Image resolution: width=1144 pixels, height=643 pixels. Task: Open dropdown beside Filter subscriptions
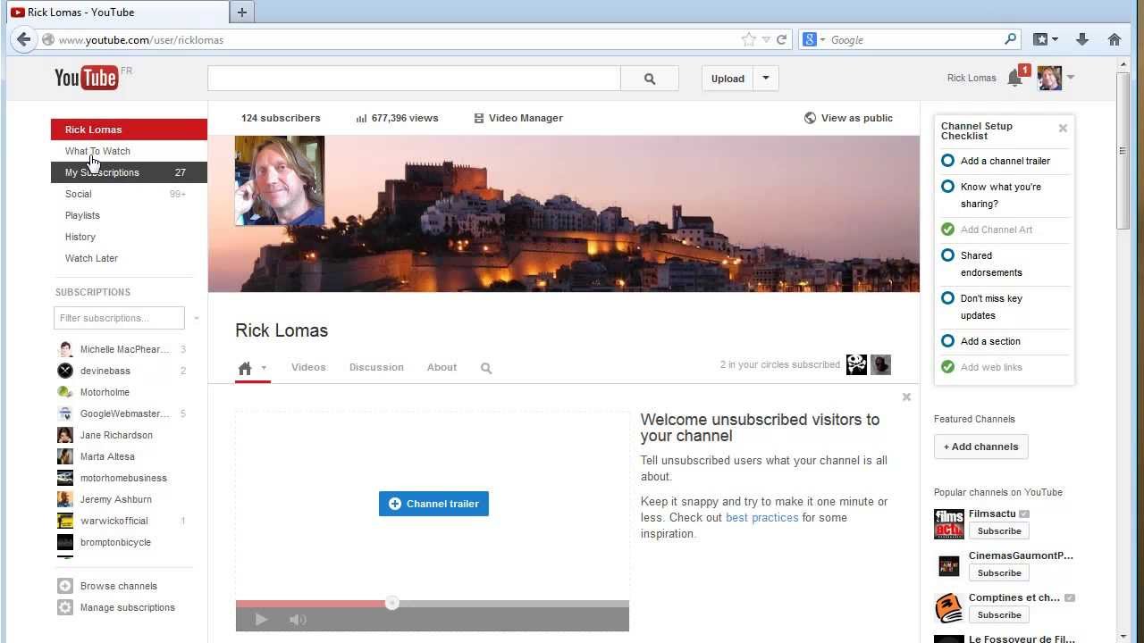[x=196, y=318]
